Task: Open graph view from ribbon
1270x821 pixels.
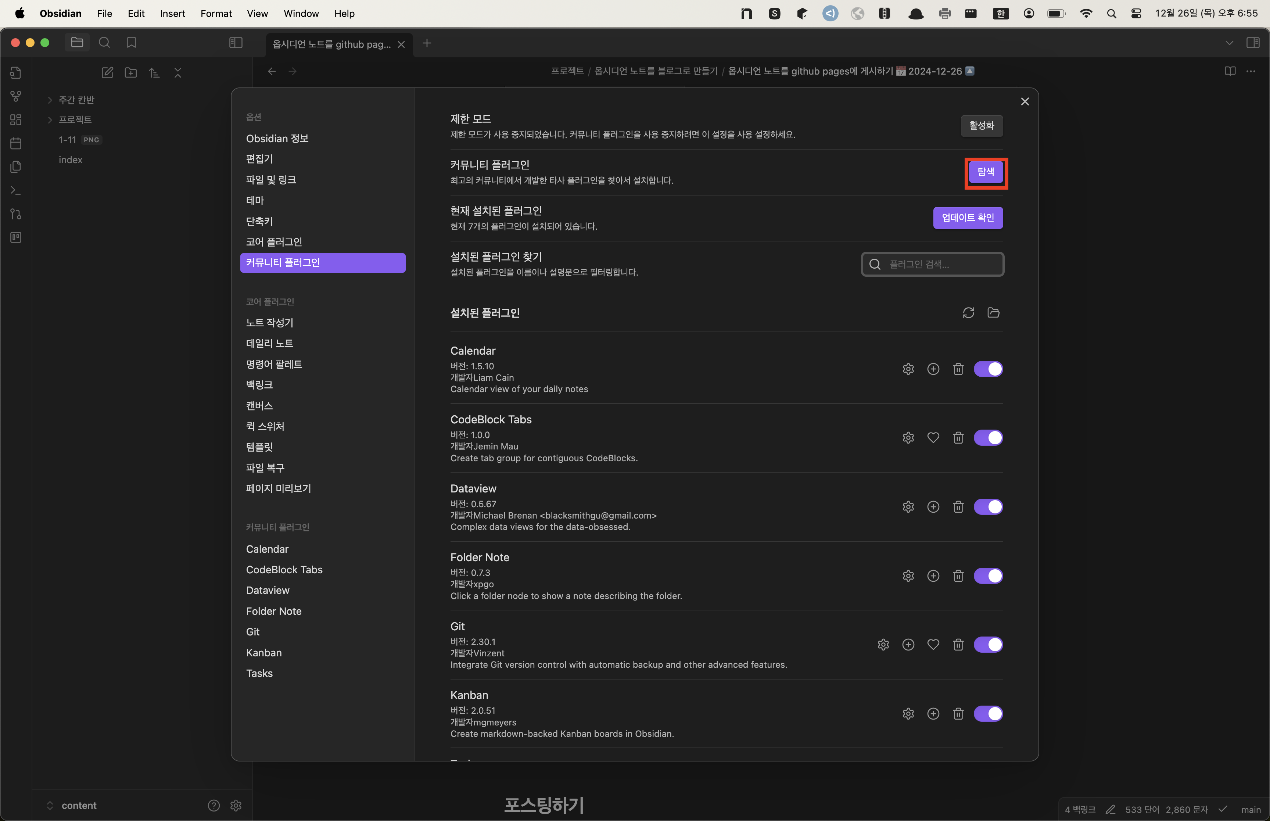Action: coord(16,96)
